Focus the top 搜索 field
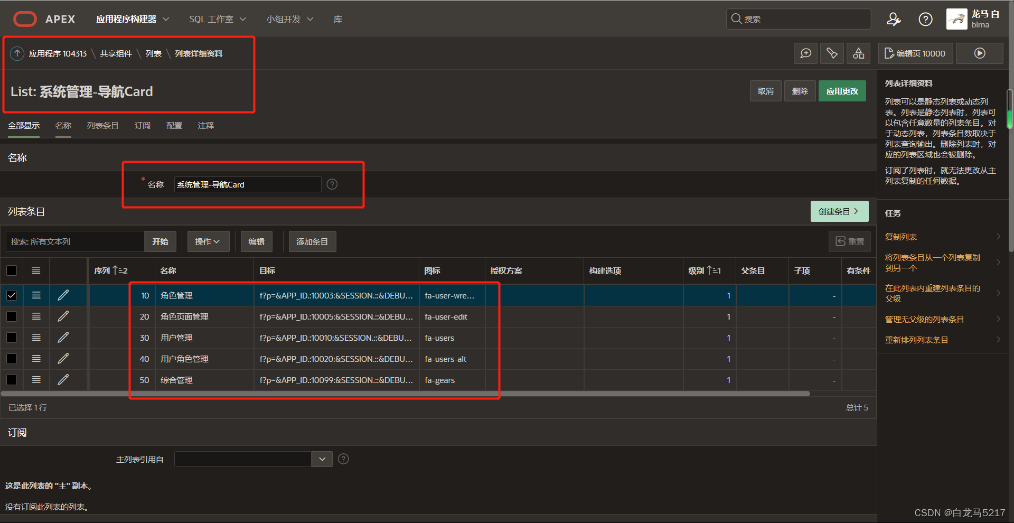The width and height of the screenshot is (1014, 523). (x=799, y=19)
